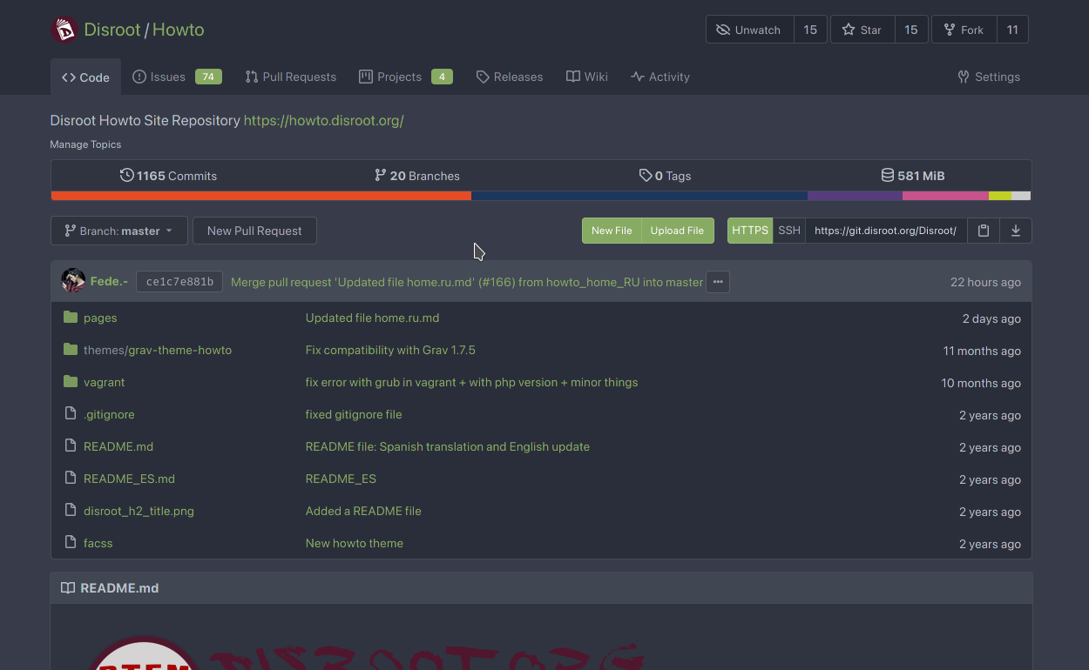Star the Howto repository
This screenshot has width=1089, height=670.
[x=862, y=30]
